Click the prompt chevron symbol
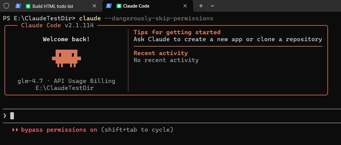 pos(5,115)
